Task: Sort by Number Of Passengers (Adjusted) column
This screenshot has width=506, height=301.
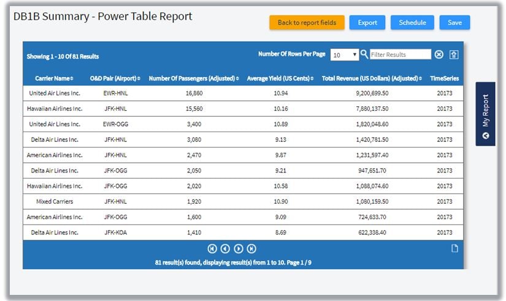Action: coord(193,78)
